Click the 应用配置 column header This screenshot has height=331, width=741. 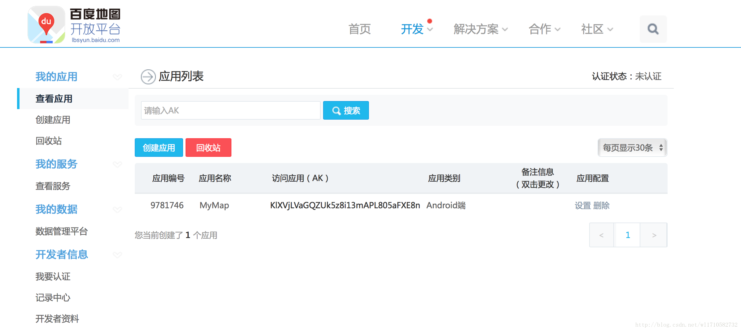point(593,178)
